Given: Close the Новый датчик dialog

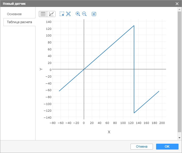Looking at the screenshot, I should [x=177, y=4].
